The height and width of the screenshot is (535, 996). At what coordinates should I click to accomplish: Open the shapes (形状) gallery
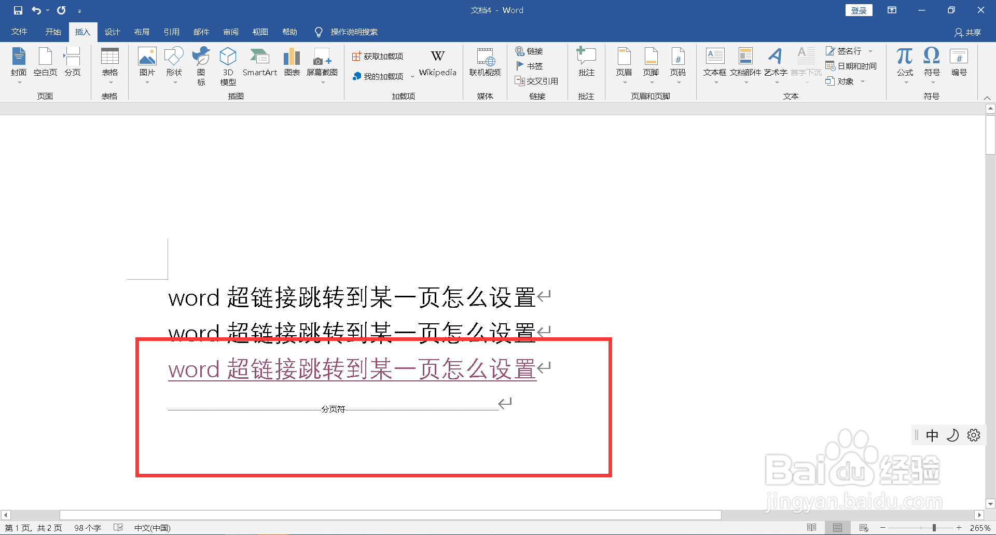pos(174,65)
